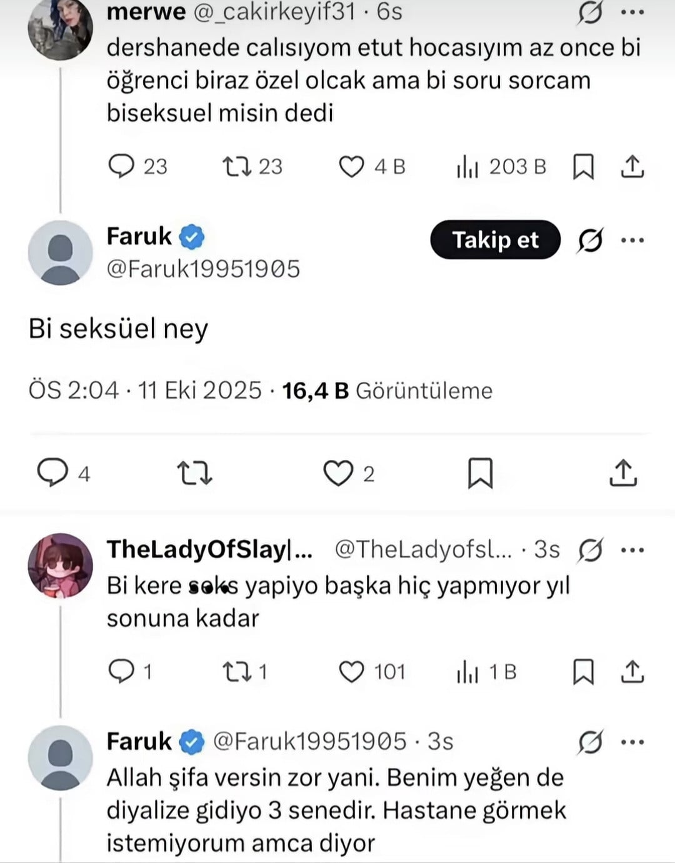Retweet Faruk's 'Bi seksüel ney' tweet
This screenshot has height=863, width=675.
pos(194,474)
